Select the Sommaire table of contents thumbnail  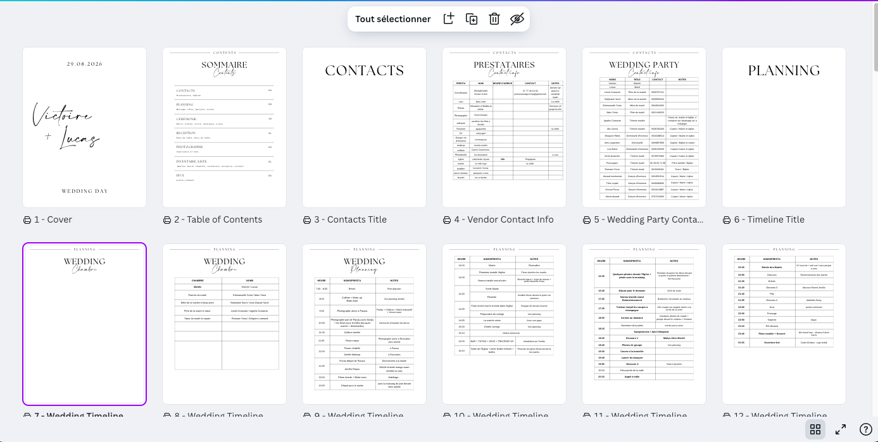[224, 127]
